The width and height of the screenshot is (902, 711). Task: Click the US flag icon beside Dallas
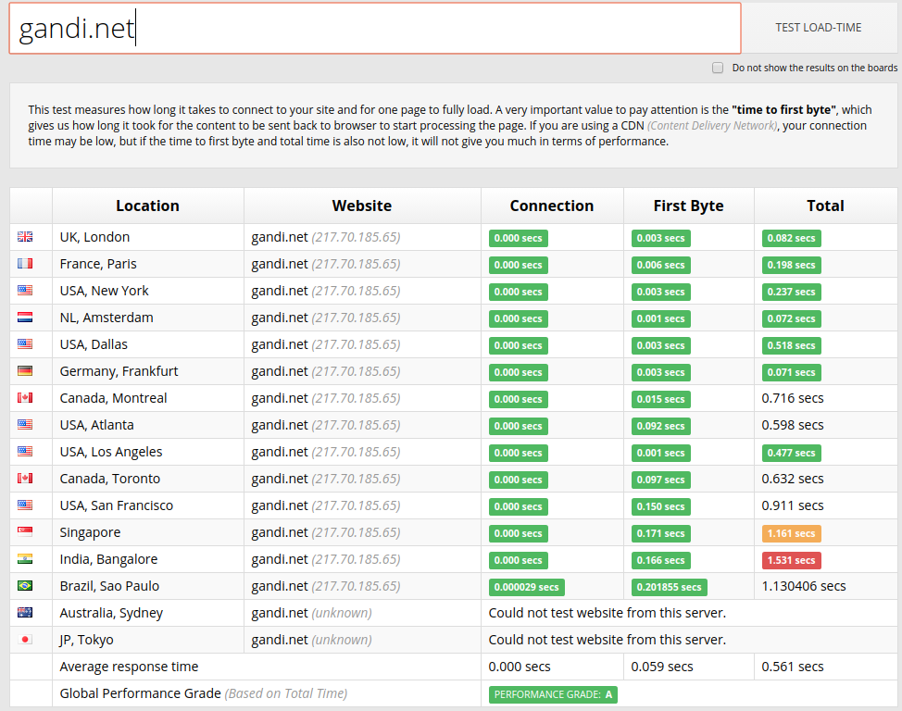[x=25, y=344]
